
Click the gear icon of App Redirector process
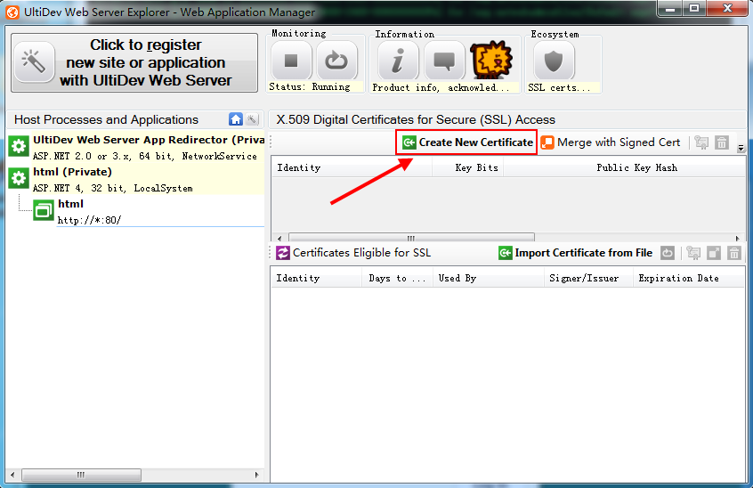click(x=19, y=146)
